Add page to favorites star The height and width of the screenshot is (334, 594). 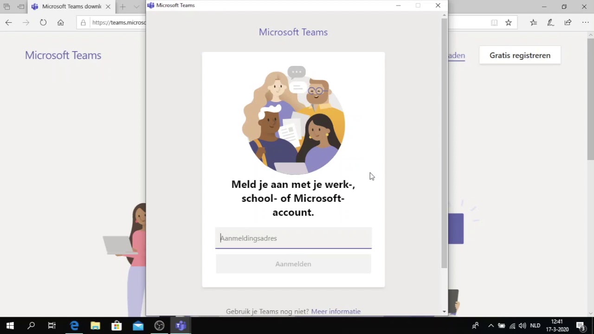click(x=509, y=22)
